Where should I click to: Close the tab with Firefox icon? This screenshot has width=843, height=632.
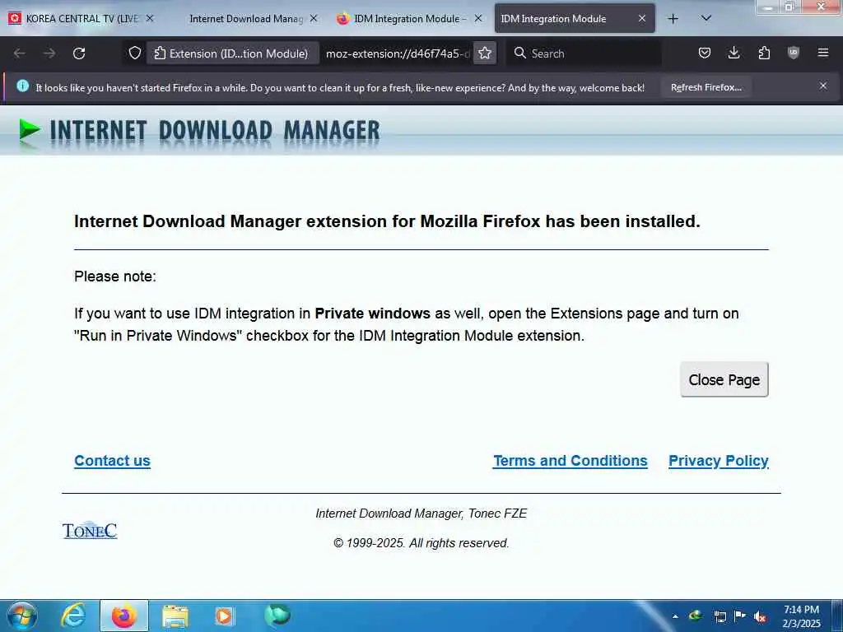(x=478, y=18)
